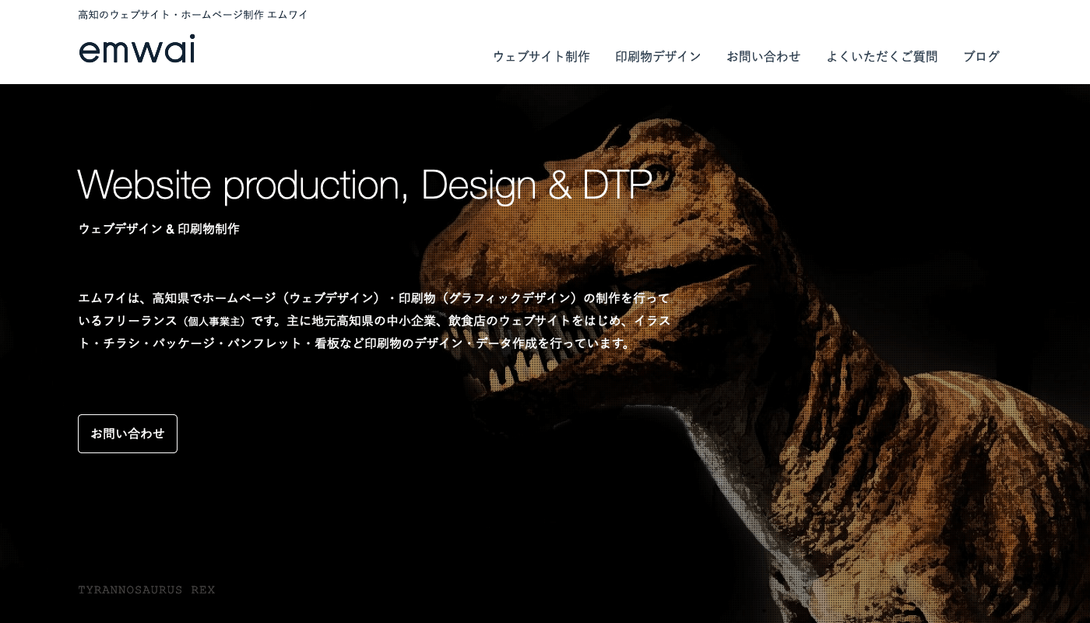Select お問い合わせ in the top navigation
Screen dimensions: 1090x623
pyautogui.click(x=763, y=57)
